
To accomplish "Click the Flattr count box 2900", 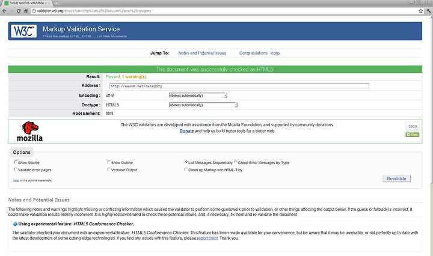I will pos(413,126).
